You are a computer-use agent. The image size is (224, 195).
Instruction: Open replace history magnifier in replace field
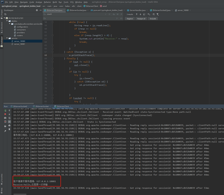point(45,18)
